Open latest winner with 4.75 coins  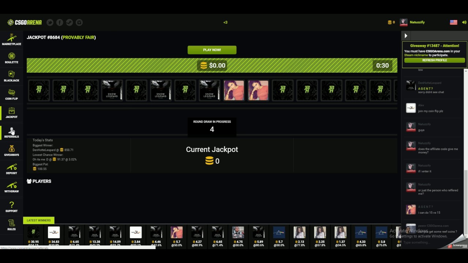238,235
